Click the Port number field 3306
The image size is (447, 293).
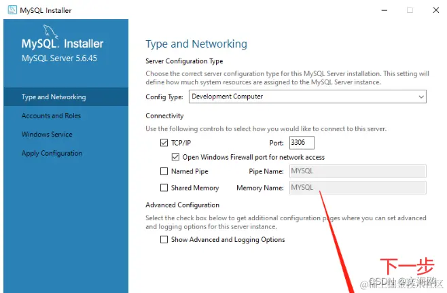(302, 142)
